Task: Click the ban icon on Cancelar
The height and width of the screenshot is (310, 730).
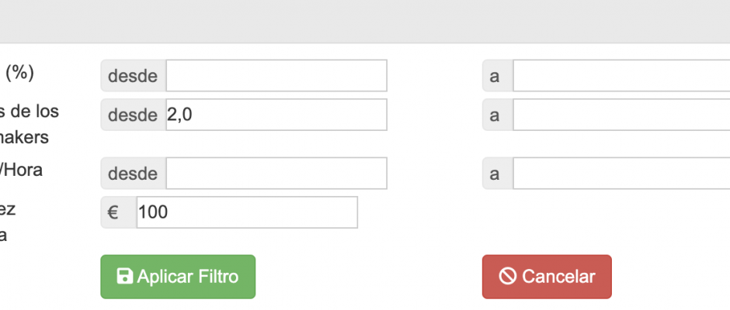Action: (x=508, y=277)
